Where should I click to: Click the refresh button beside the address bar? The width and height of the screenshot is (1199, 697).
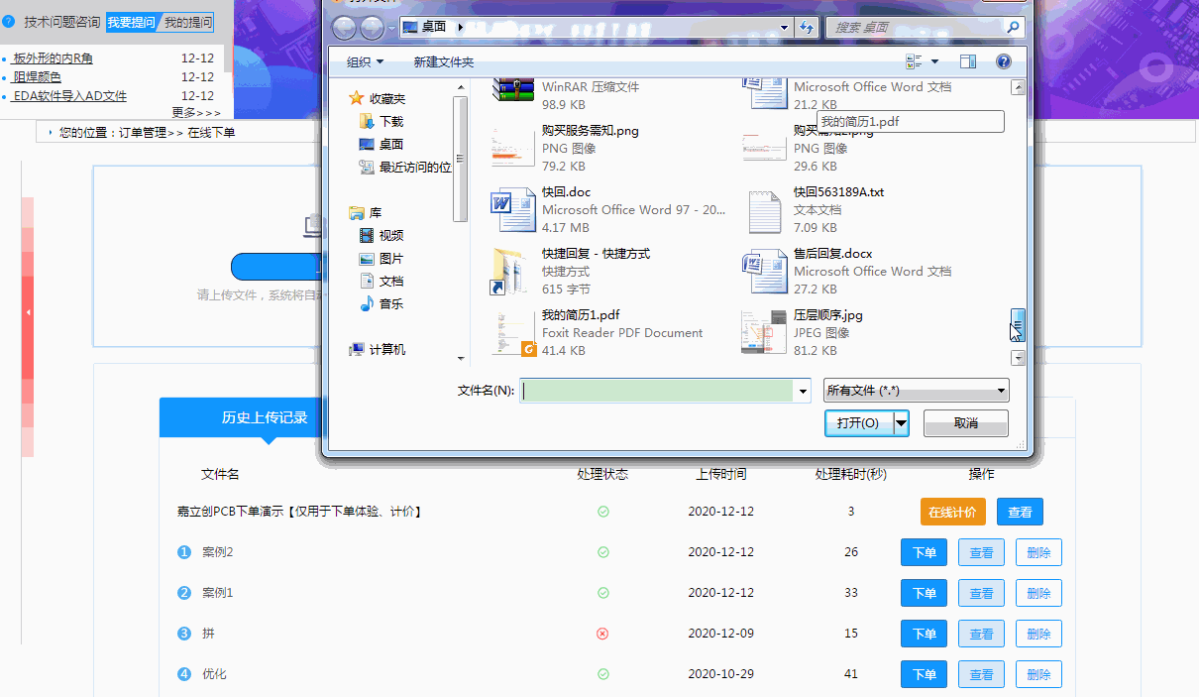[807, 28]
